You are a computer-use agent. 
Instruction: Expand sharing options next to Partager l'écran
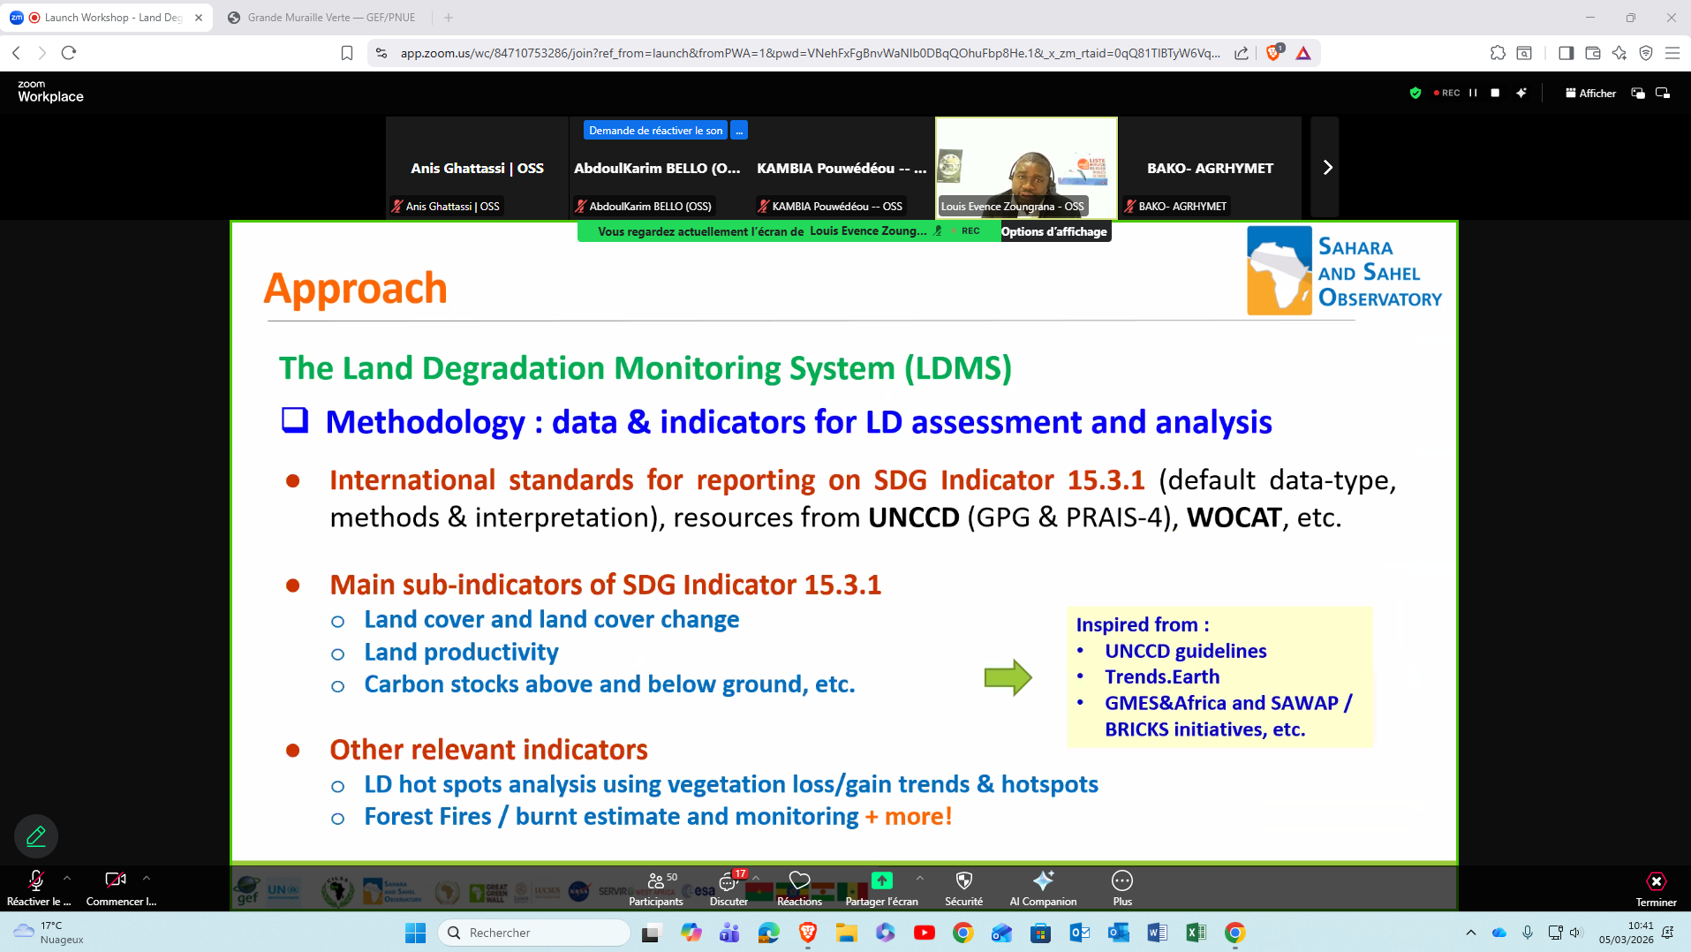click(x=919, y=879)
